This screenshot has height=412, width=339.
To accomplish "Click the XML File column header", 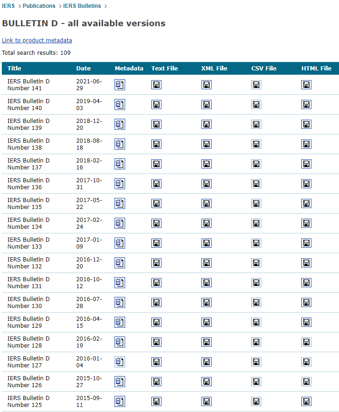I will click(214, 68).
